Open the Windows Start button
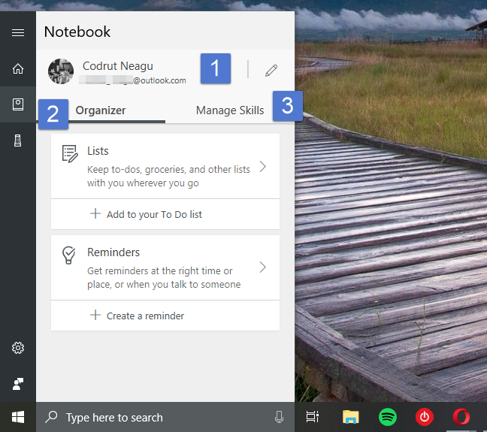Screen dimensions: 487x432 tap(18, 417)
